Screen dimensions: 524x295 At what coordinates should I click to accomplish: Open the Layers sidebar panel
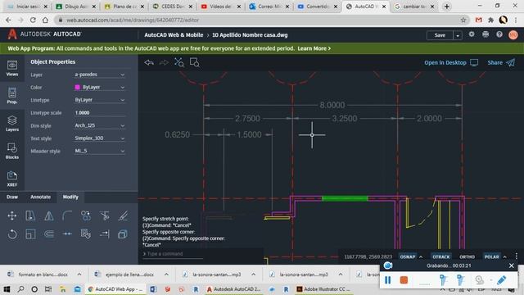pos(12,124)
